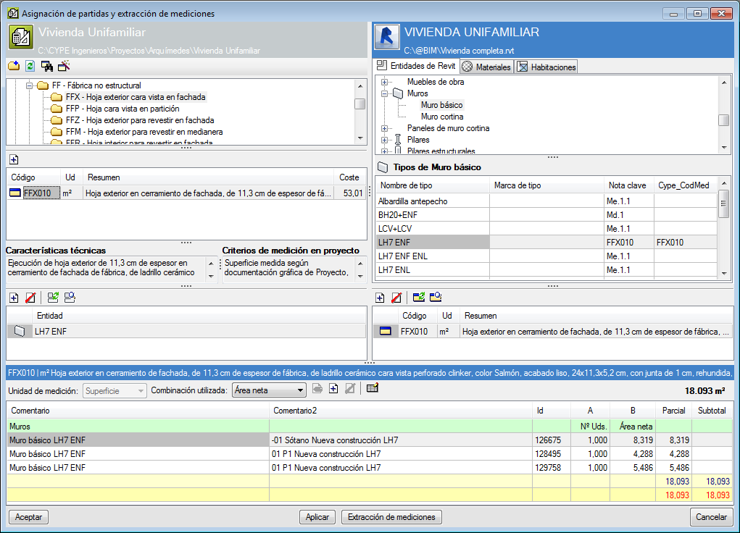Collapse the Muros node
740x533 pixels.
coord(385,94)
